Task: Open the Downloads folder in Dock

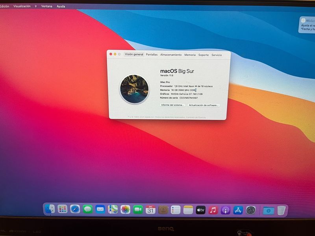Action: [x=269, y=211]
